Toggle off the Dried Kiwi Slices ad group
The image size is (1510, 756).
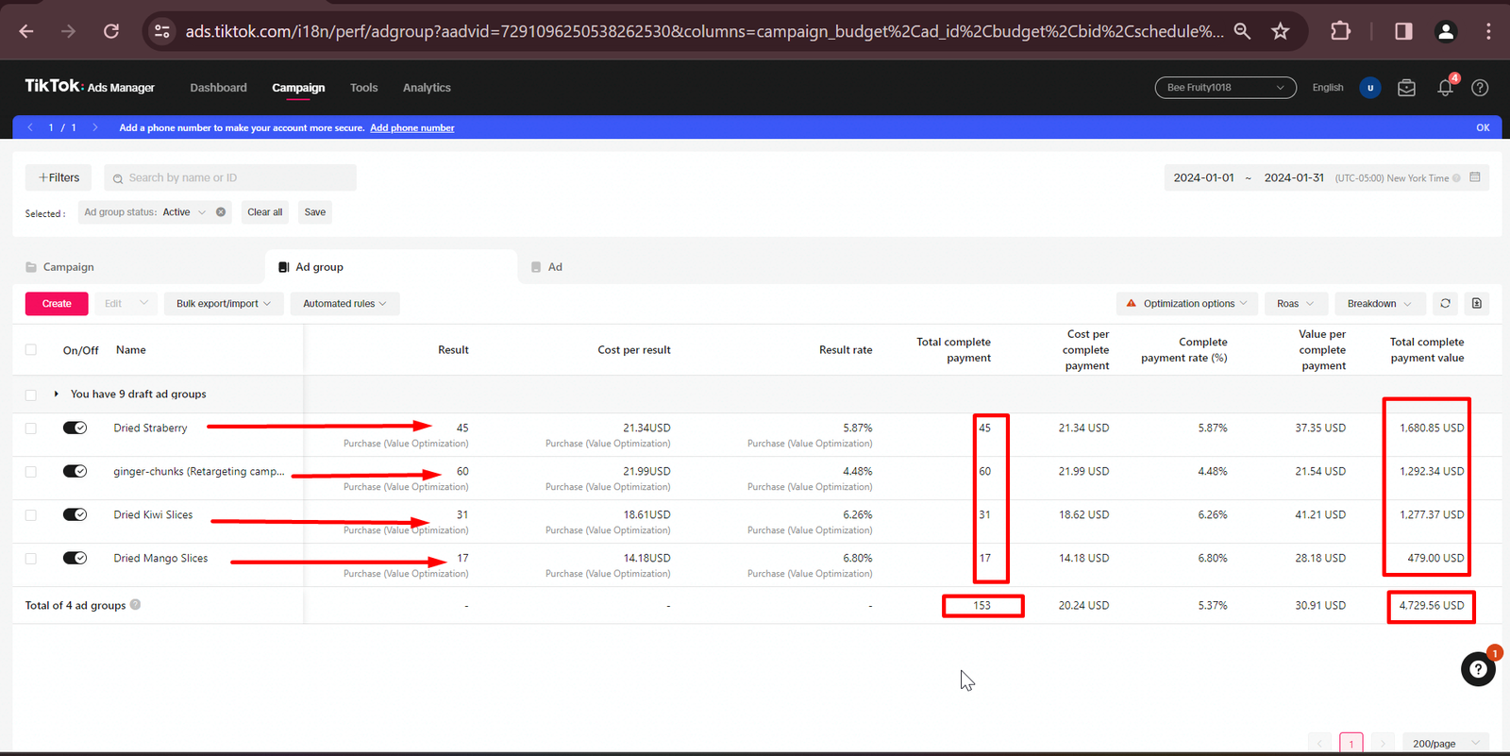(x=75, y=514)
